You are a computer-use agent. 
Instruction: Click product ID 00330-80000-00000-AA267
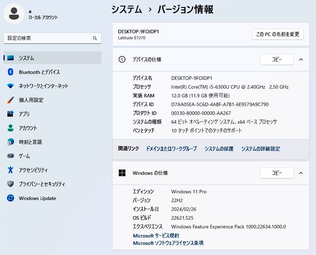point(201,113)
